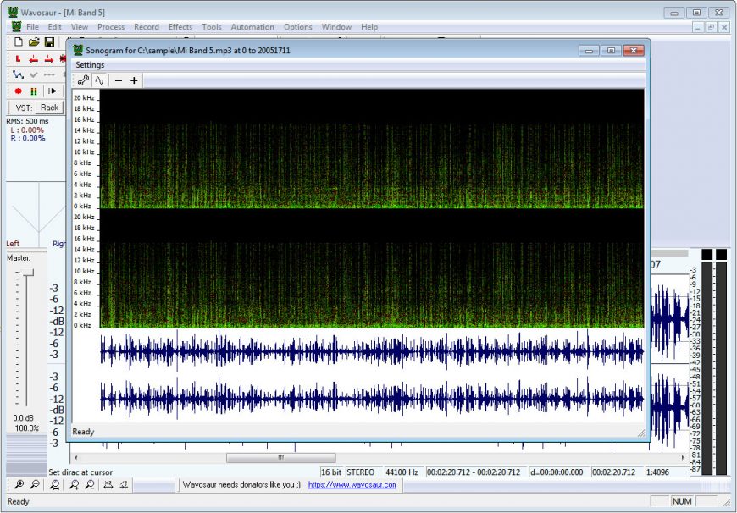Visit the wavosaur.com link
Image resolution: width=737 pixels, height=513 pixels.
352,485
